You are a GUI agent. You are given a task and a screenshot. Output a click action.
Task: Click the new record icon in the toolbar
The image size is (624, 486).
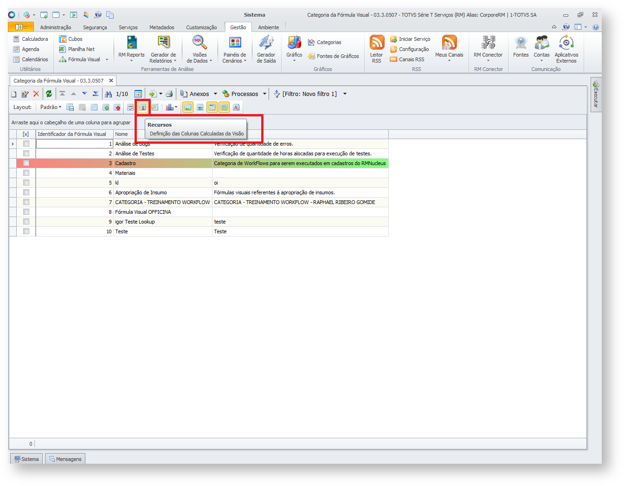(14, 94)
